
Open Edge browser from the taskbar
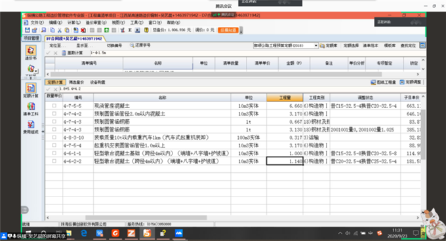point(84,233)
